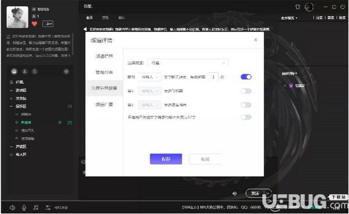The image size is (349, 214).
Task: Click the speaker icon near the send button
Action: (235, 194)
